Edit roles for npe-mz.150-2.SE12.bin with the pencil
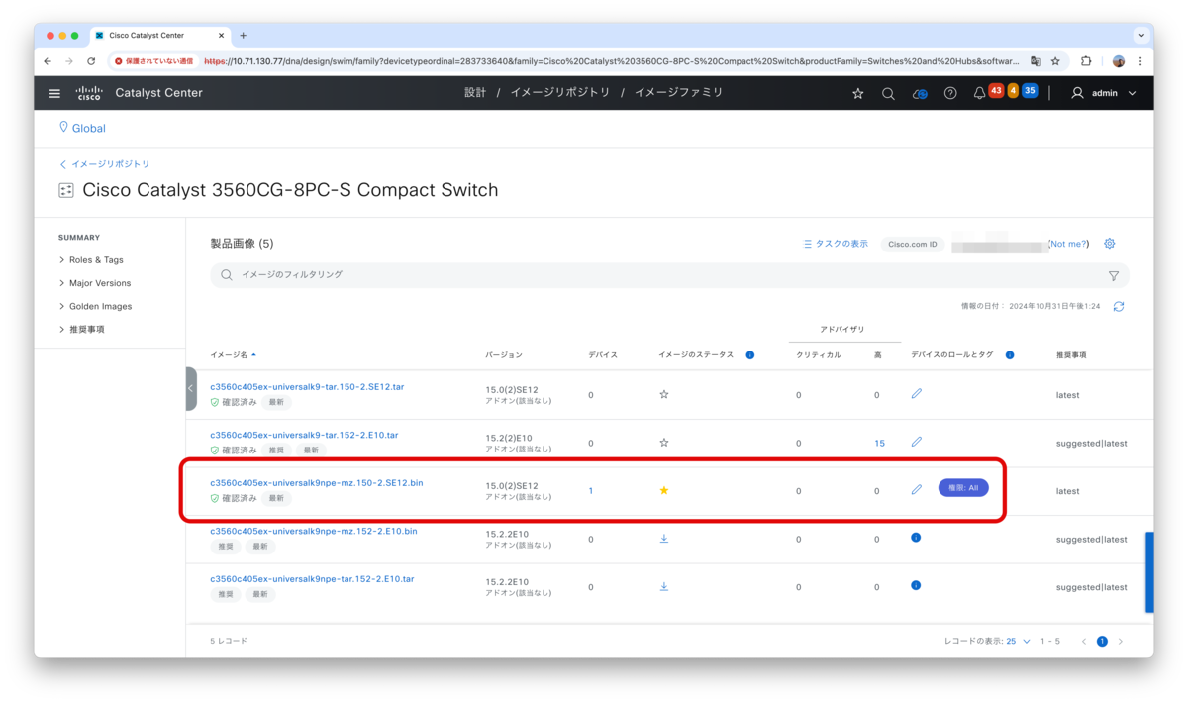The height and width of the screenshot is (703, 1188). click(x=917, y=489)
